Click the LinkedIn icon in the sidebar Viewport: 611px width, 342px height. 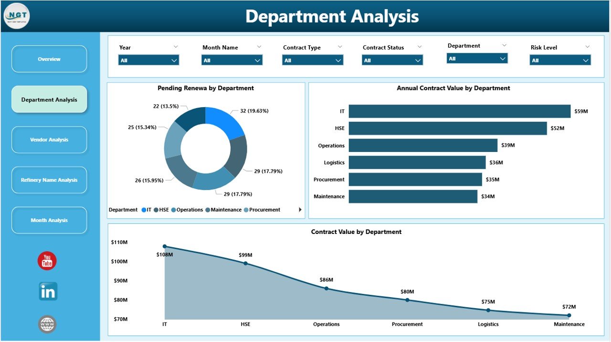tap(47, 292)
